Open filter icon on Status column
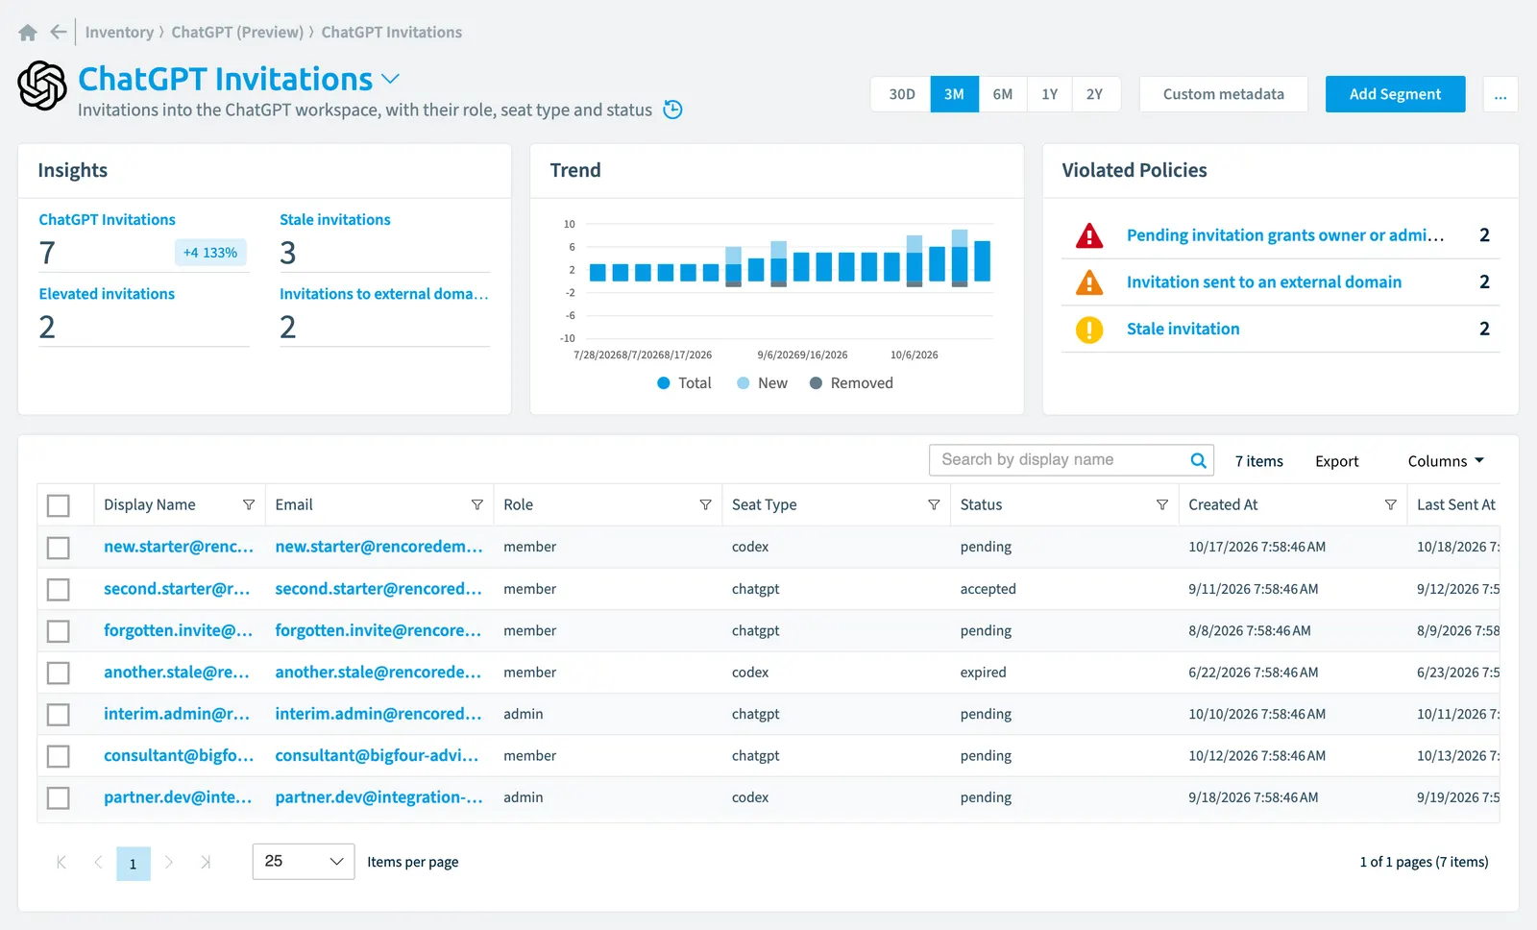 pos(1162,504)
